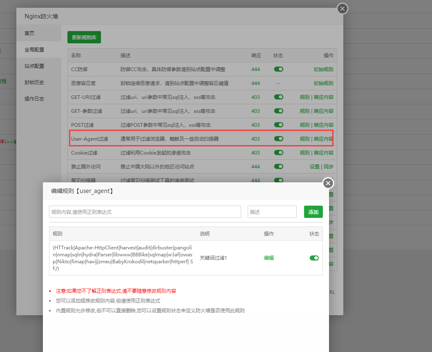The image size is (432, 352).
Task: Click the 规则内容 regex input field
Action: point(145,212)
